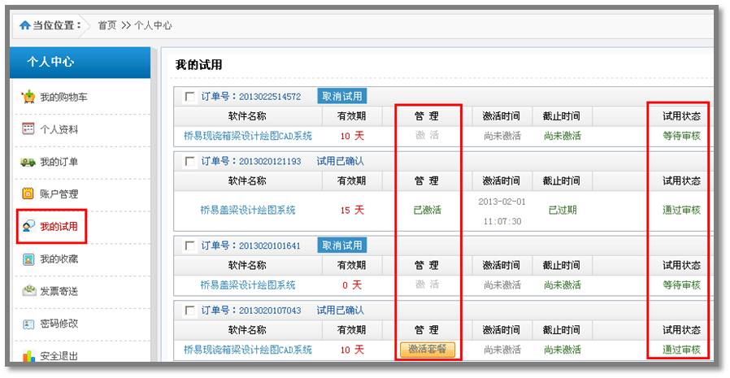Click the shopping cart icon in sidebar
The image size is (730, 378).
coord(28,98)
